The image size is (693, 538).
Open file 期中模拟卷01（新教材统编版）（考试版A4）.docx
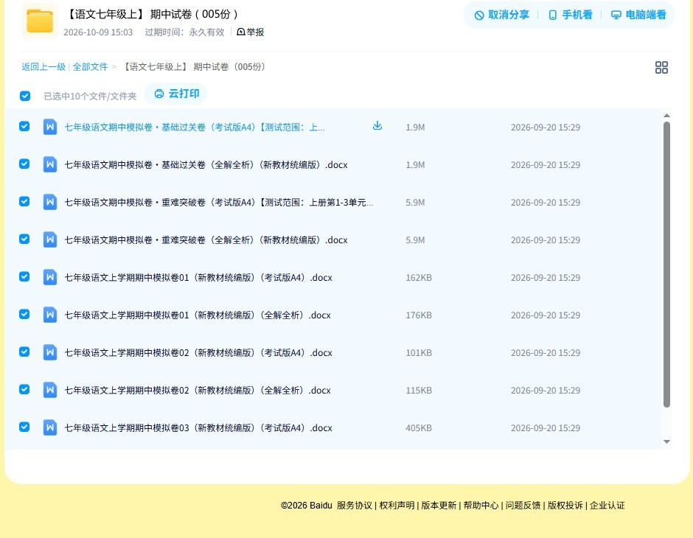point(198,277)
